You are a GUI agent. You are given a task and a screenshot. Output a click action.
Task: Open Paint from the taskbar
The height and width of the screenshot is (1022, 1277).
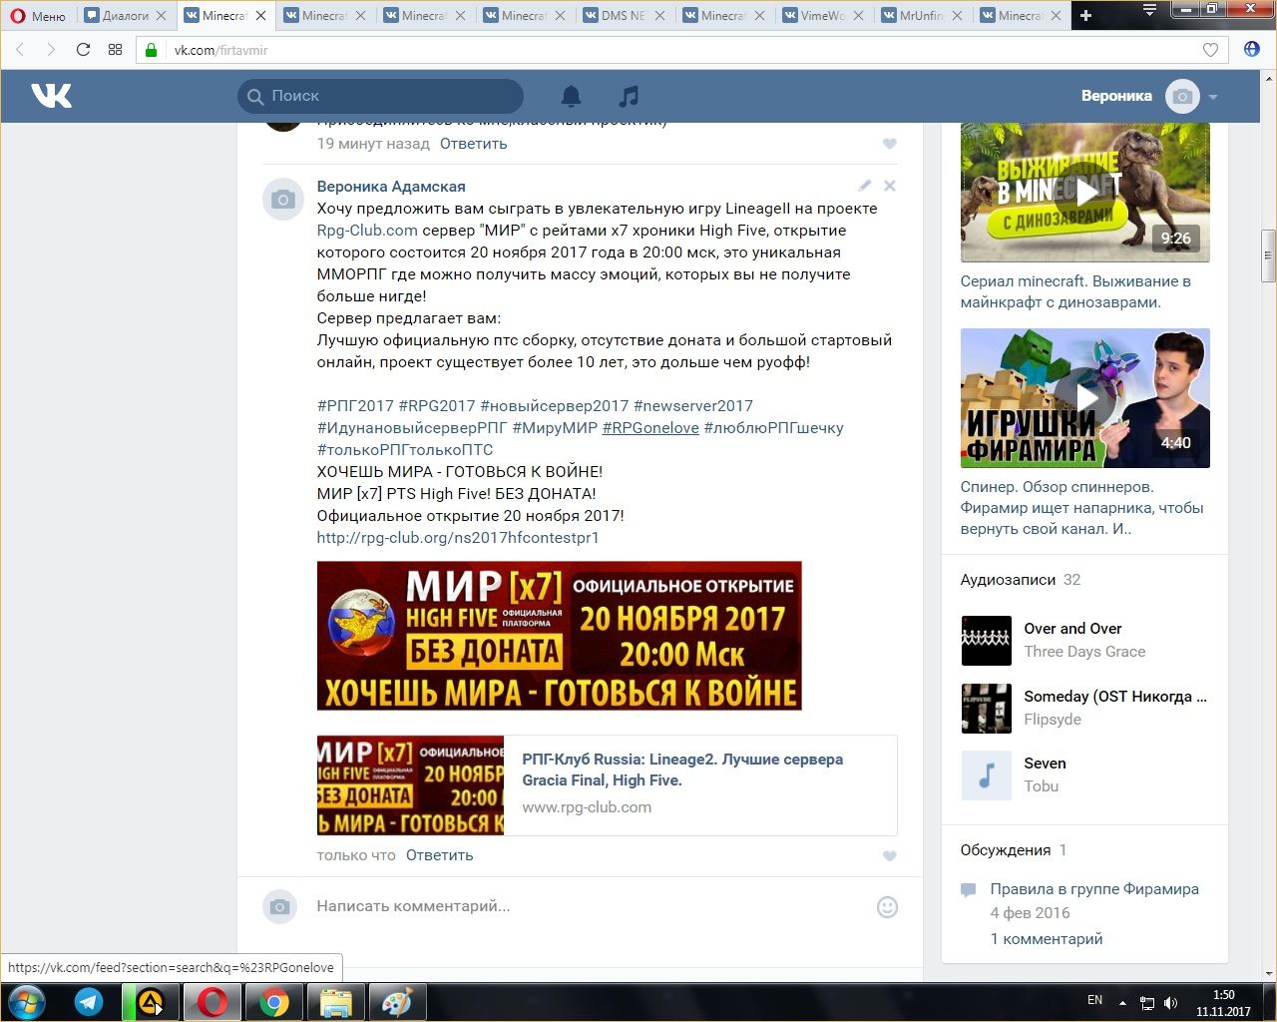tap(397, 1002)
